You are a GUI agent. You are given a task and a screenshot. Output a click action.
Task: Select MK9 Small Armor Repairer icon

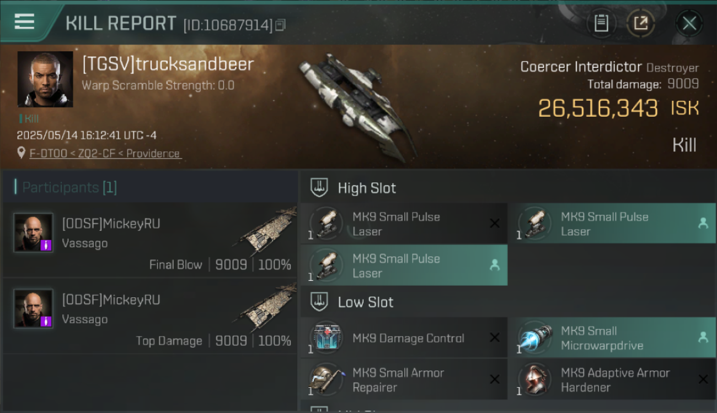pyautogui.click(x=327, y=379)
